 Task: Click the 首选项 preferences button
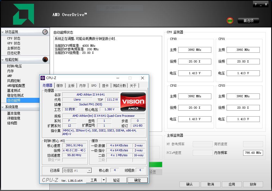coord(248,21)
